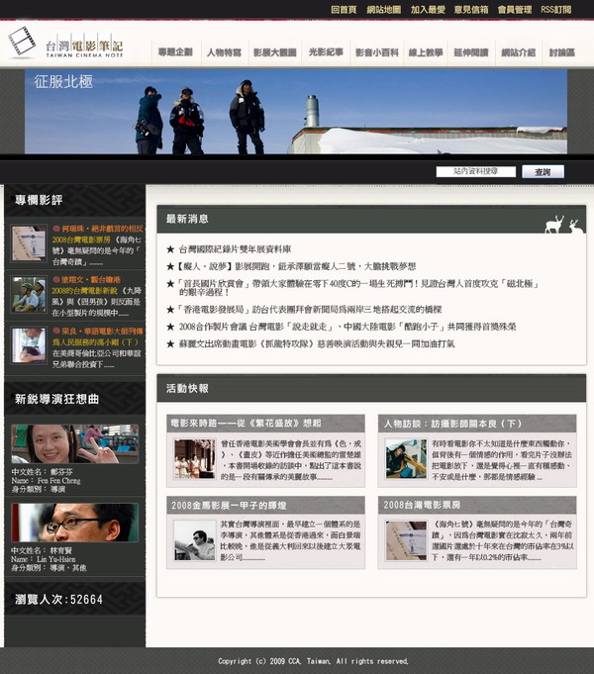Screen dimensions: 594x674
Task: Open the 網站地圖 sitemap link
Action: click(383, 9)
